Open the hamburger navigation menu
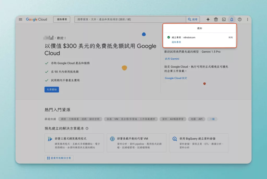This screenshot has height=179, width=267. (x=20, y=19)
